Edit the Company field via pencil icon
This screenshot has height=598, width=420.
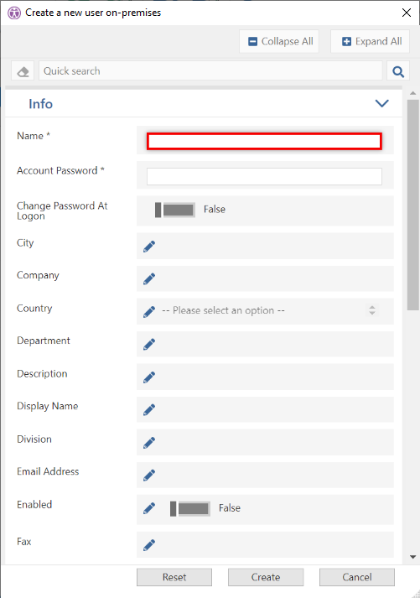pyautogui.click(x=149, y=278)
